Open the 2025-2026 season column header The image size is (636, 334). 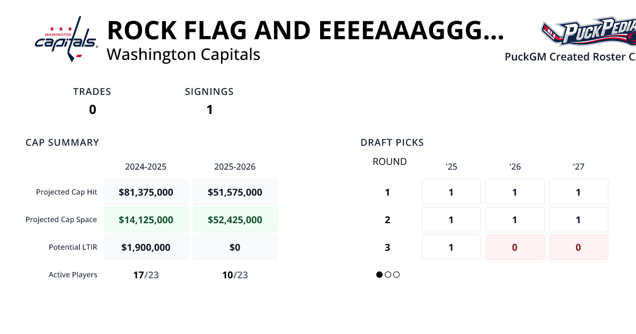[x=235, y=166]
